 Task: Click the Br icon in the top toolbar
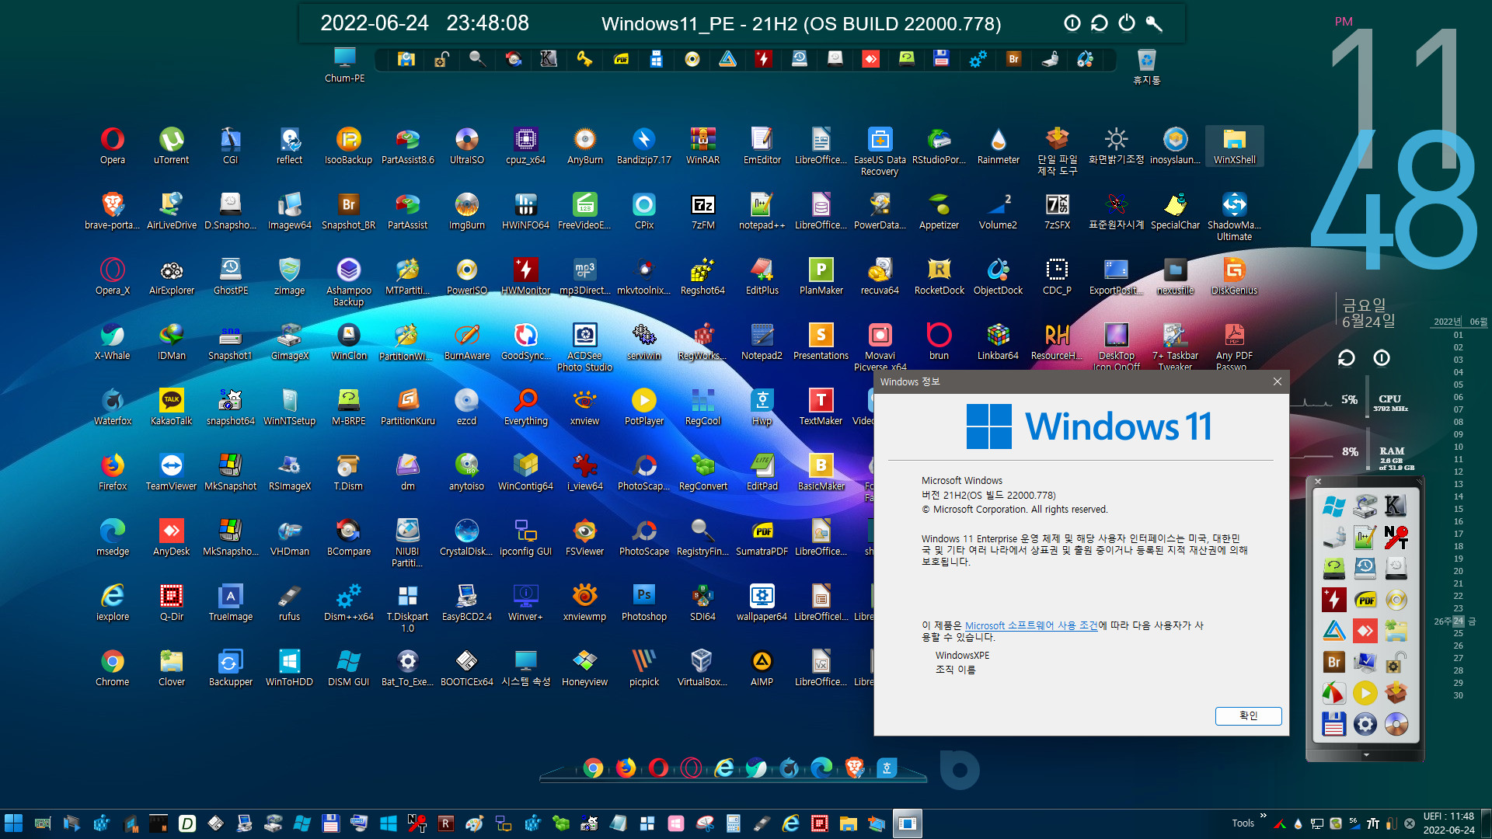pos(1013,59)
